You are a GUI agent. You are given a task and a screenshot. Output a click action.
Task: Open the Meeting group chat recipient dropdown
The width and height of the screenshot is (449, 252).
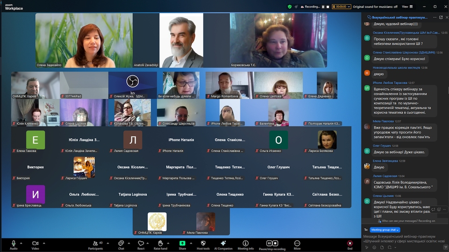click(385, 230)
